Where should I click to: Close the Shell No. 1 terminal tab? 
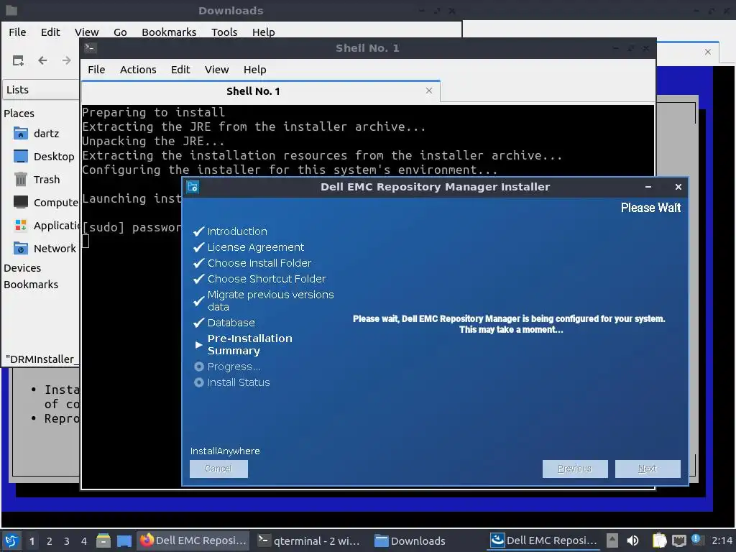[429, 91]
